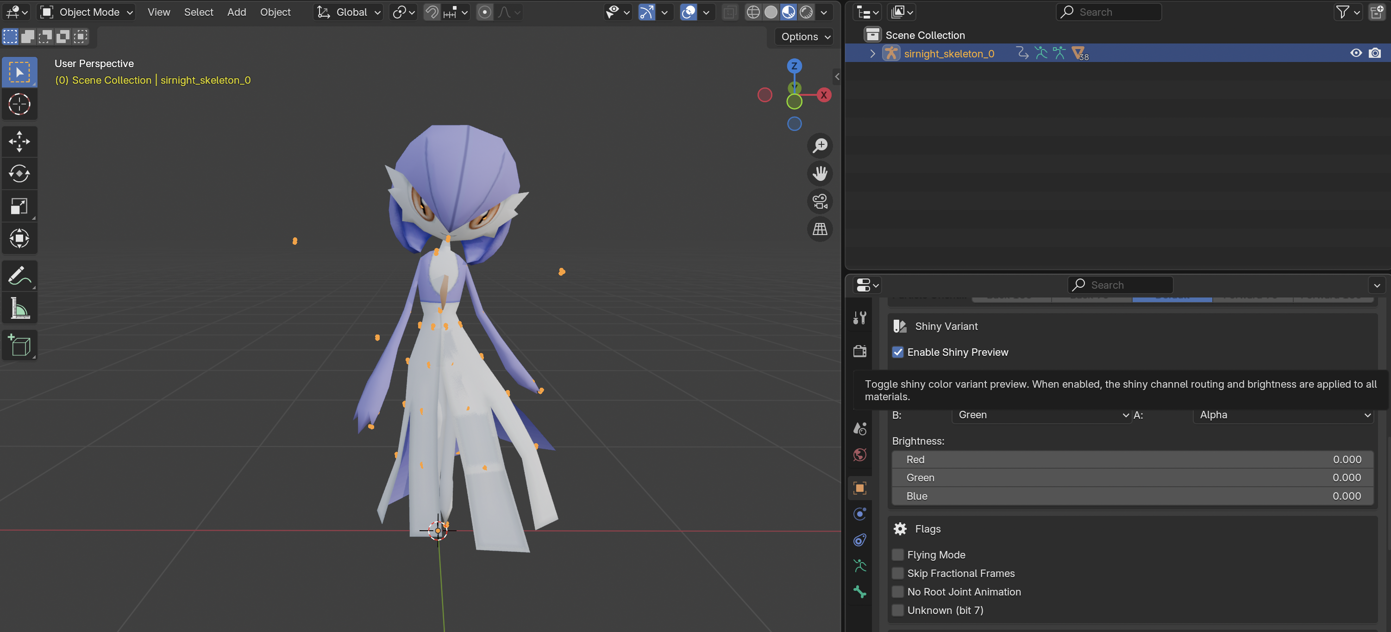Open the Global transform orientation dropdown

pyautogui.click(x=348, y=12)
